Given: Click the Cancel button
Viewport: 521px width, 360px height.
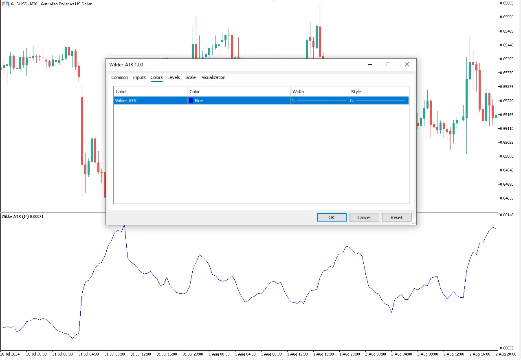Looking at the screenshot, I should (x=364, y=217).
